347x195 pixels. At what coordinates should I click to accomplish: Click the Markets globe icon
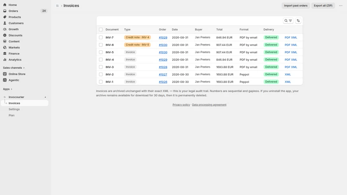5,47
